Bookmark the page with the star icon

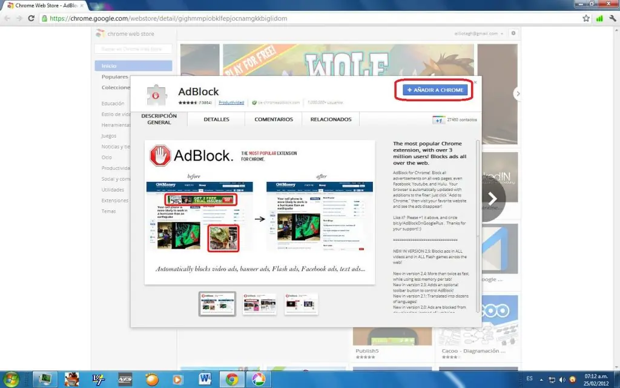pos(586,18)
